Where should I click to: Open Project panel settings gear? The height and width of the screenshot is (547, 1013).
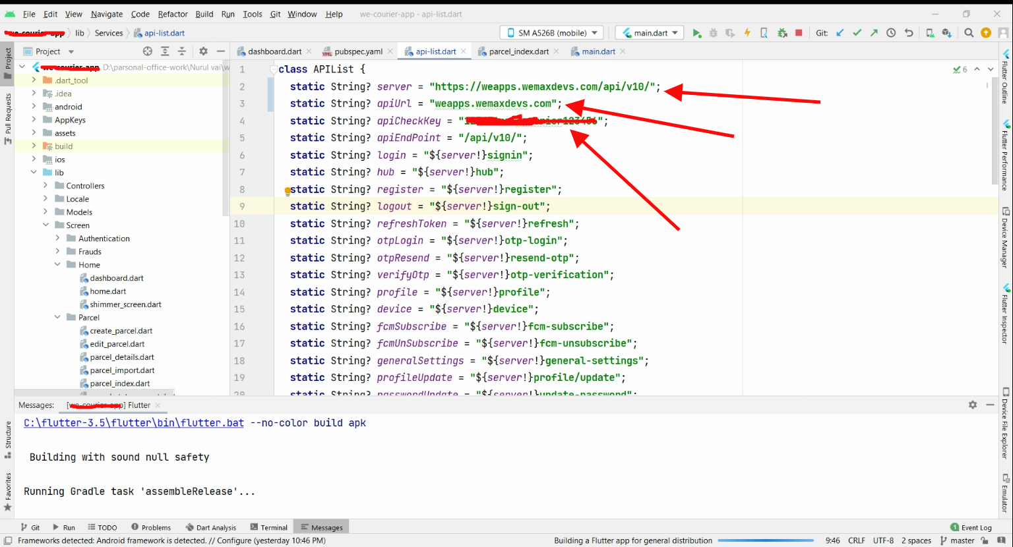pyautogui.click(x=203, y=51)
